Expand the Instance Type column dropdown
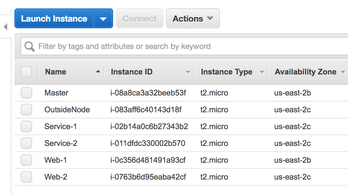The height and width of the screenshot is (194, 348). [x=262, y=72]
